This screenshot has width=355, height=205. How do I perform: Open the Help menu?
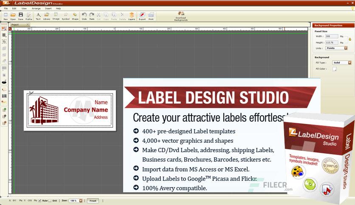59,8
